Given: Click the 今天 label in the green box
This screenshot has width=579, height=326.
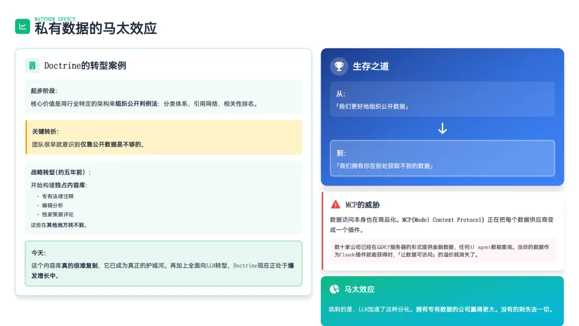Looking at the screenshot, I should pyautogui.click(x=39, y=253).
